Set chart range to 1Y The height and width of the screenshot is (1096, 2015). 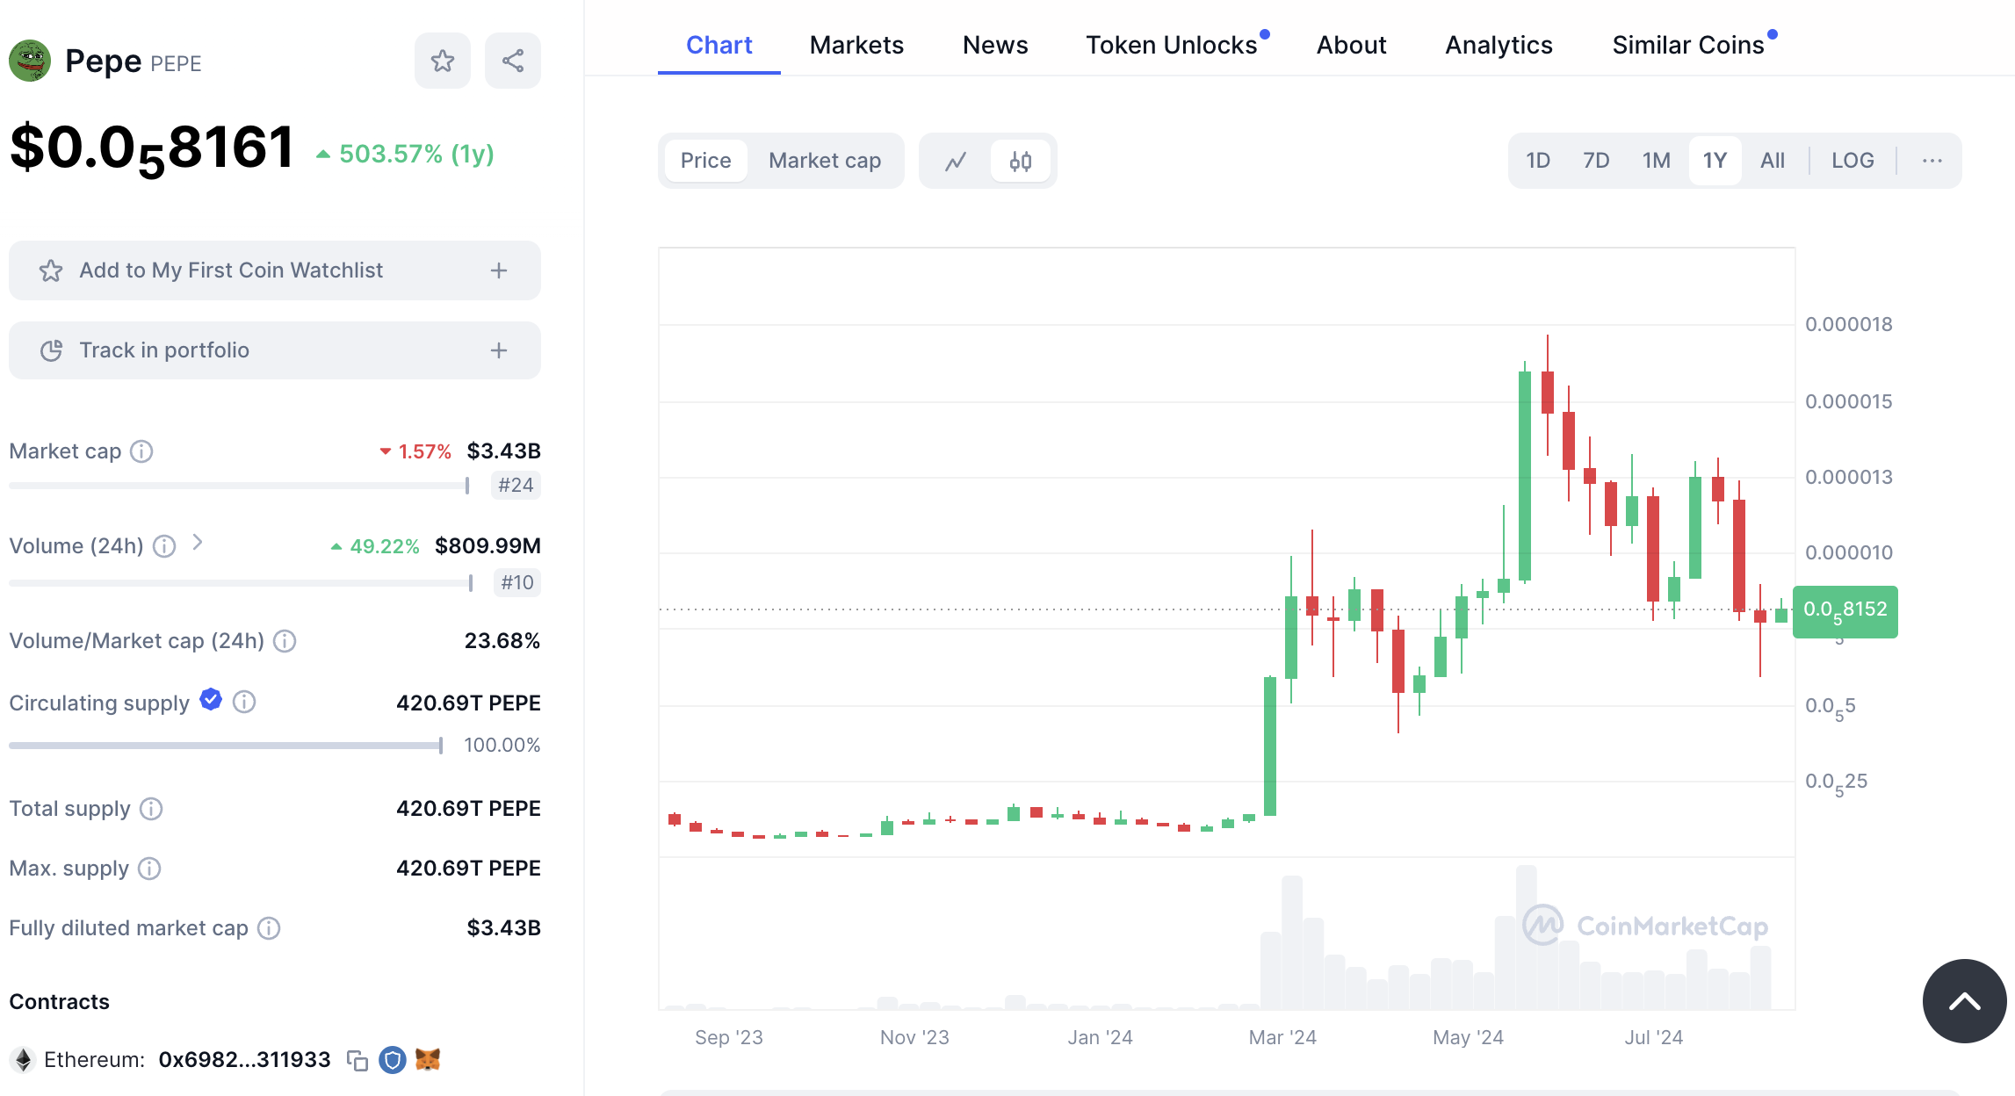pos(1715,161)
